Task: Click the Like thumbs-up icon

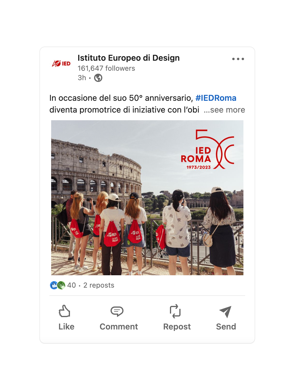Action: point(64,311)
